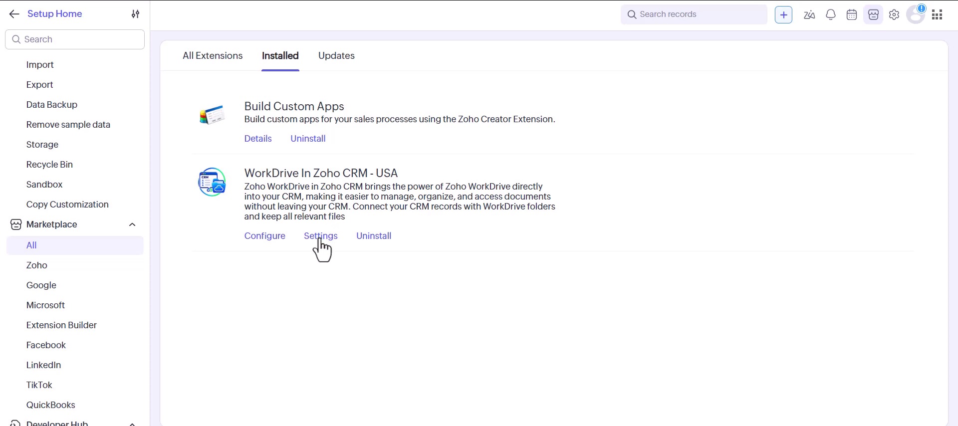Click the blue plus create button
This screenshot has height=426, width=958.
[783, 14]
